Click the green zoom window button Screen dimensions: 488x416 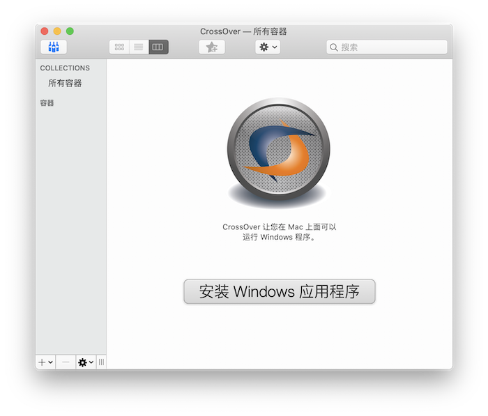point(70,31)
